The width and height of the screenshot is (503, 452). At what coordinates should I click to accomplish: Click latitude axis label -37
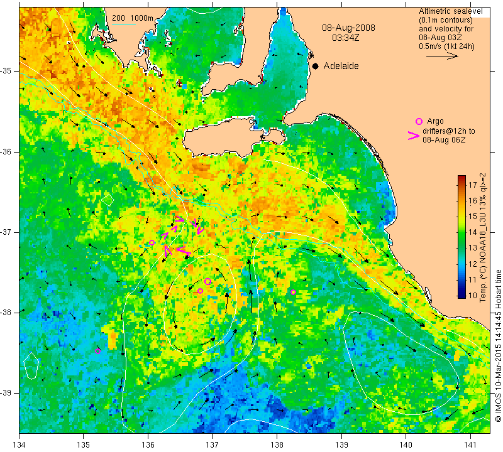pos(6,232)
